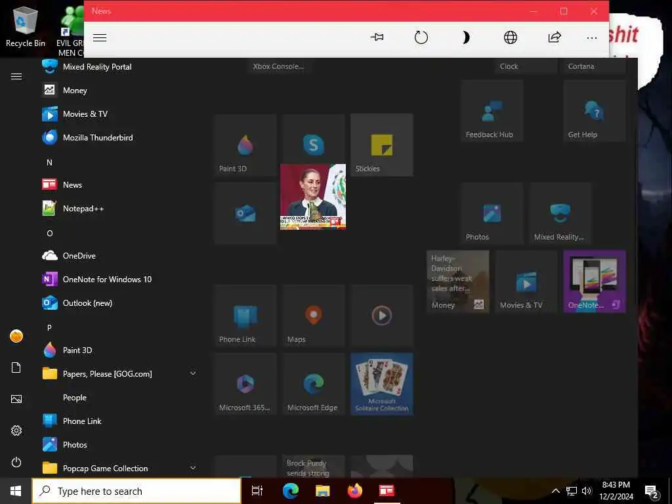This screenshot has height=504, width=672.
Task: Open the Xbox Console tile
Action: coord(280,66)
